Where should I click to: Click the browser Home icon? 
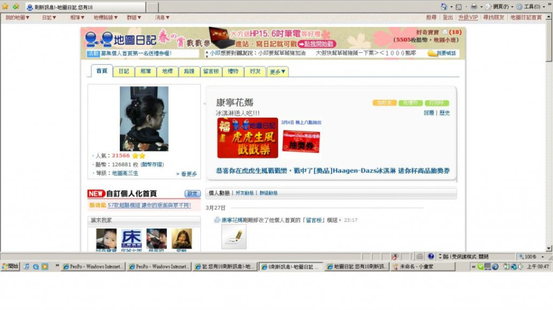coord(444,7)
